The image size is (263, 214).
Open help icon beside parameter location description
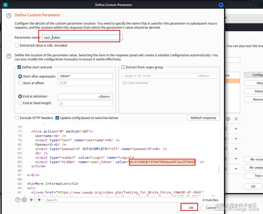coord(9,56)
